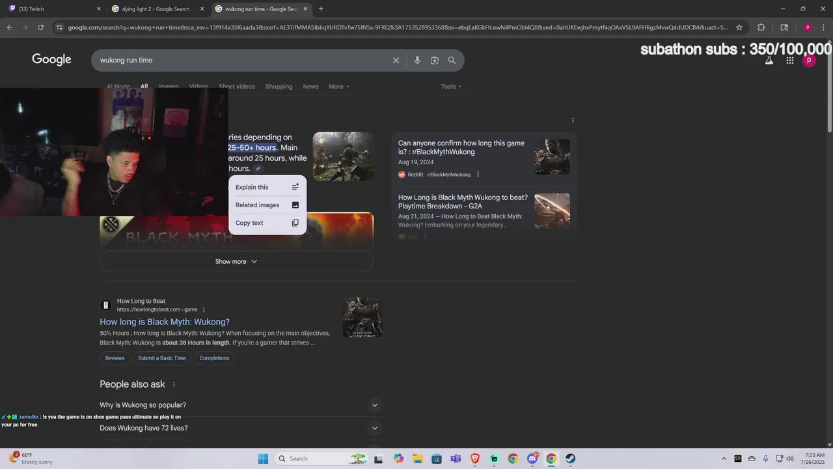Open Discord from the taskbar

[x=532, y=459]
